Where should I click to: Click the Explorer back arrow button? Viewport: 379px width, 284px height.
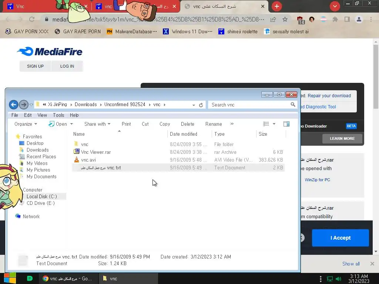[14, 105]
